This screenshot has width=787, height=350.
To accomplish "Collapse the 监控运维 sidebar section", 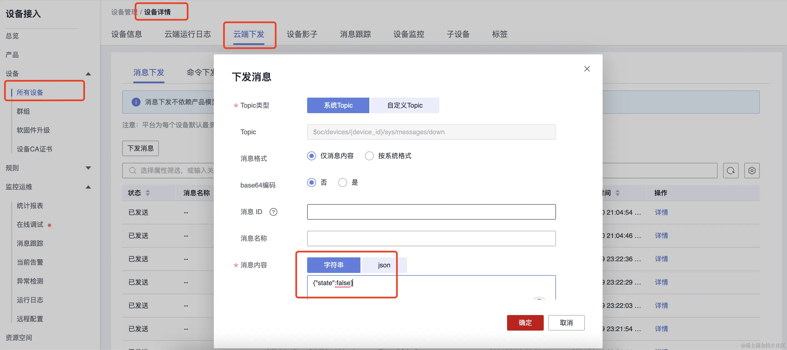I will pyautogui.click(x=88, y=187).
